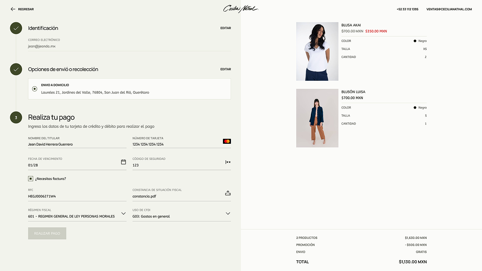The height and width of the screenshot is (271, 482).
Task: Click the security code mask icon
Action: coord(228,162)
